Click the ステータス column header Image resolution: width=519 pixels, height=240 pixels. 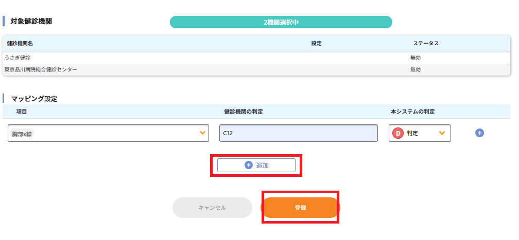pos(426,44)
